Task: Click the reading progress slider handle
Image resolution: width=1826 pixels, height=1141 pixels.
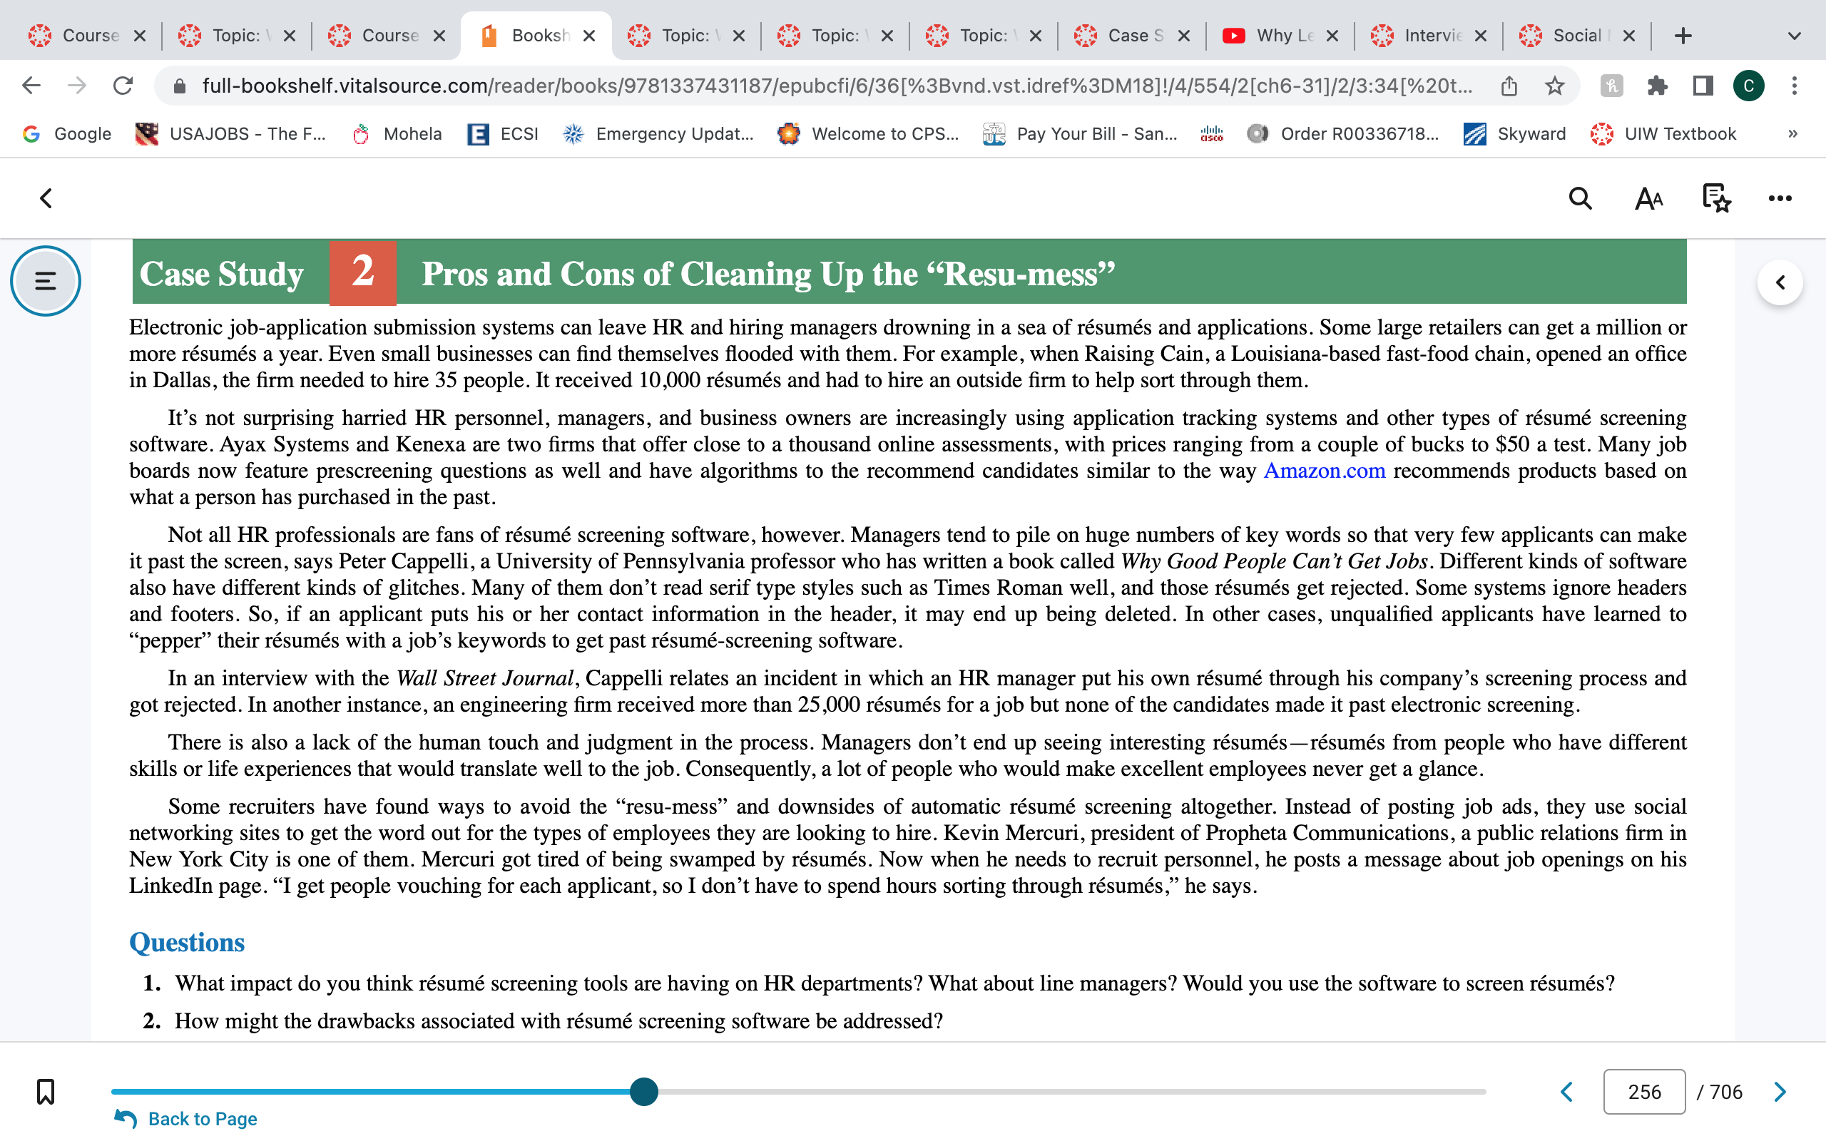Action: 643,1091
